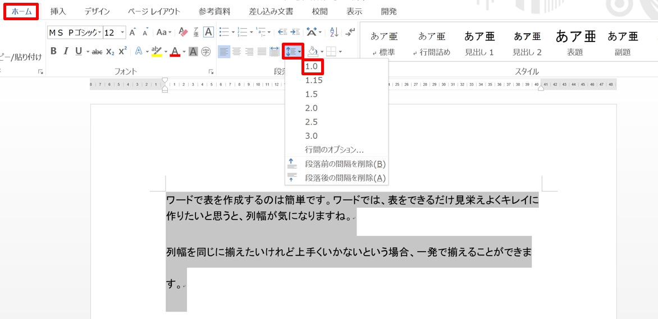Image resolution: width=658 pixels, height=319 pixels.
Task: Increase paragraph indent
Action: tap(295, 32)
